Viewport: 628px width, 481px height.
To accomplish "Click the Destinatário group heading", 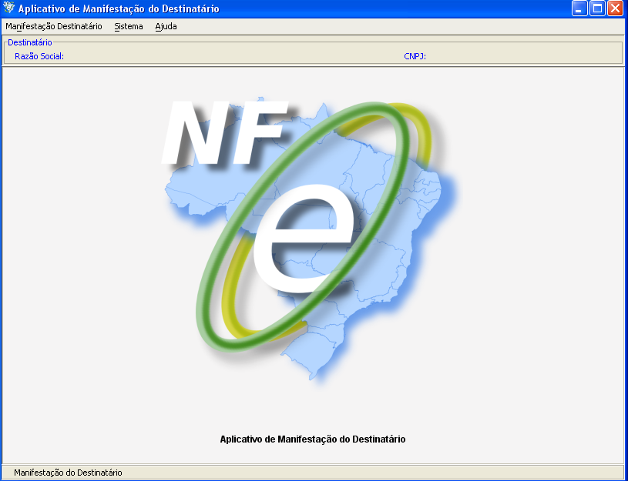I will click(x=30, y=42).
